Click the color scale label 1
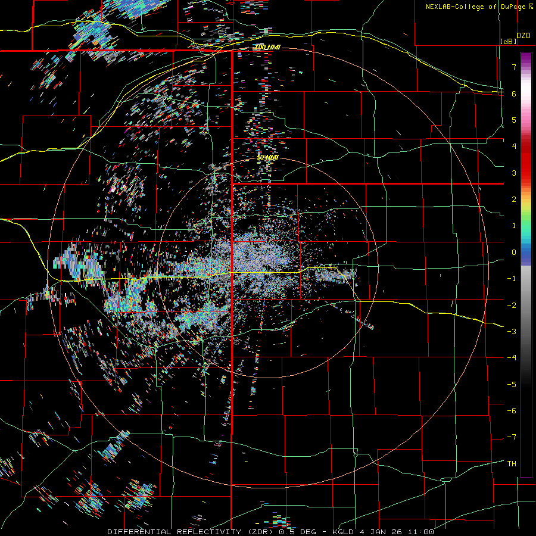536x536 pixels. click(514, 226)
